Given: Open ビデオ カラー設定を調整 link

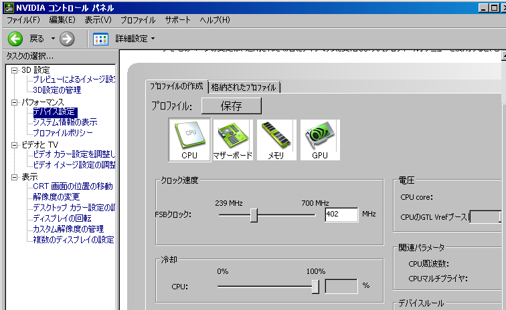Looking at the screenshot, I should click(74, 154).
